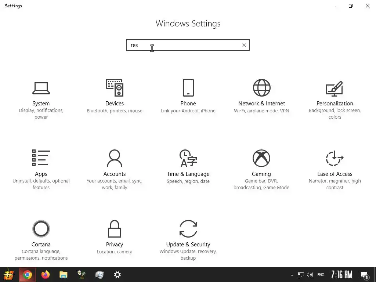This screenshot has height=282, width=376.
Task: Open the Accounts person icon
Action: coord(115,158)
